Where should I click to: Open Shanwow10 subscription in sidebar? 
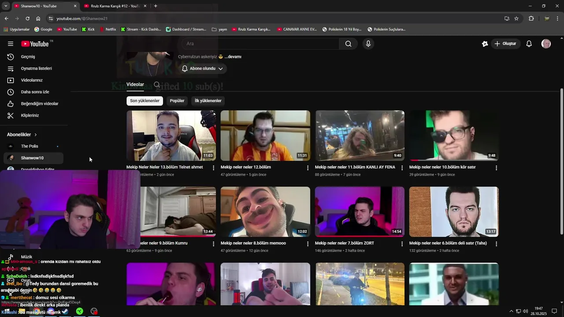click(34, 158)
